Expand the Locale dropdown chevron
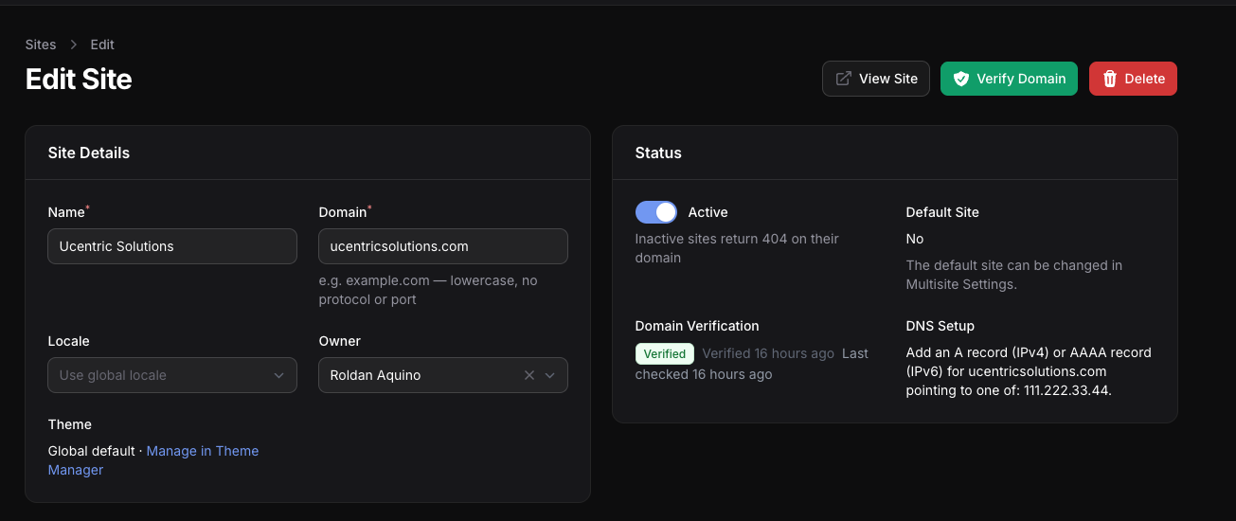This screenshot has height=521, width=1236. 279,375
